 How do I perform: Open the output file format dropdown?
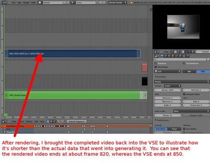click(167, 72)
